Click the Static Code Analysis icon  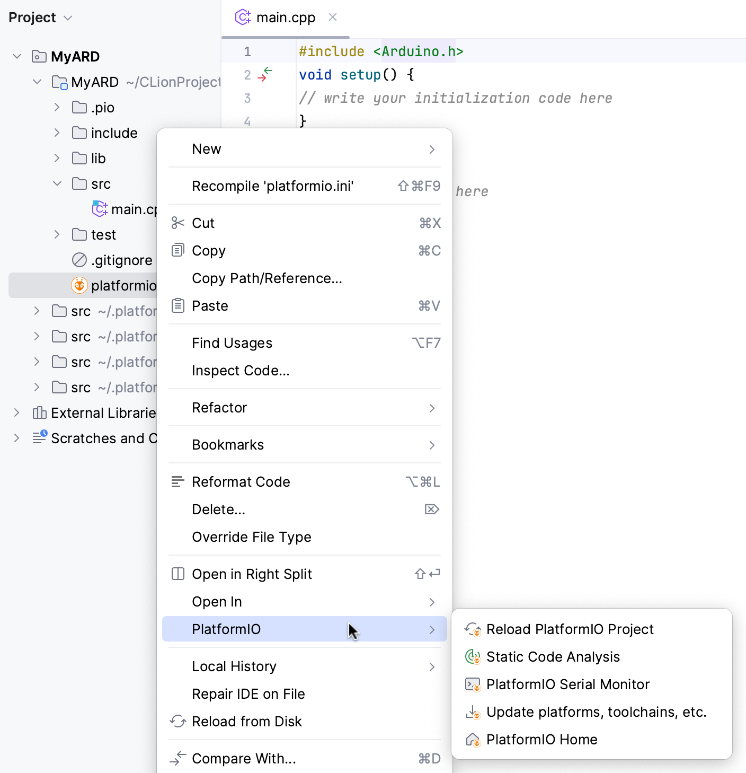pyautogui.click(x=473, y=657)
